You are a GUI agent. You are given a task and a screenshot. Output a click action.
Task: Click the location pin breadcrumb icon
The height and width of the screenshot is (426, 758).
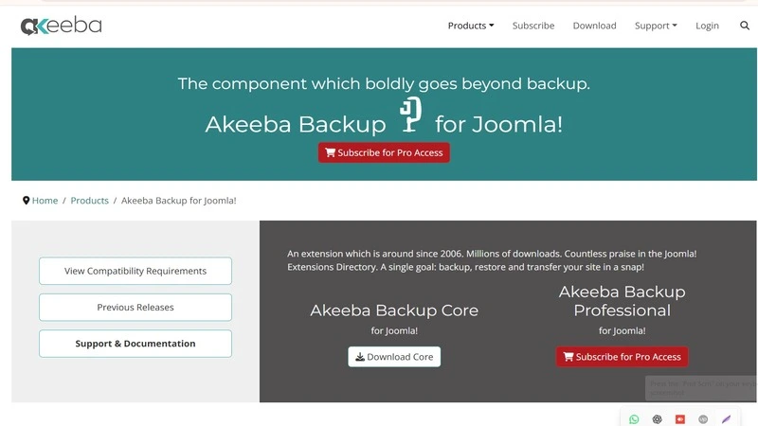(26, 201)
